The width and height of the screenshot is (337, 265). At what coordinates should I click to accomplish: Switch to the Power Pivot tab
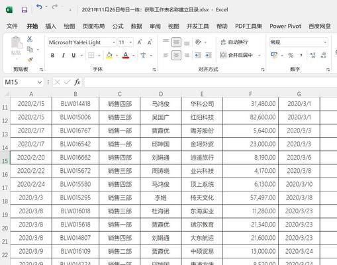pos(285,26)
